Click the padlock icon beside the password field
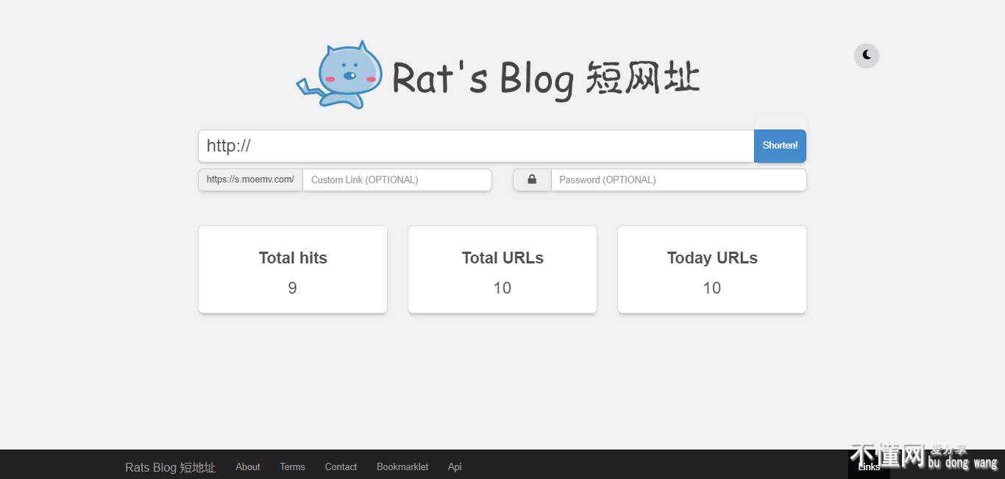1005x479 pixels. pos(532,180)
